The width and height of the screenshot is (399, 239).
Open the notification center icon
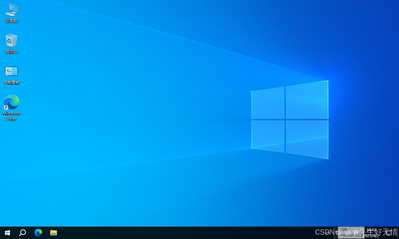coord(389,233)
